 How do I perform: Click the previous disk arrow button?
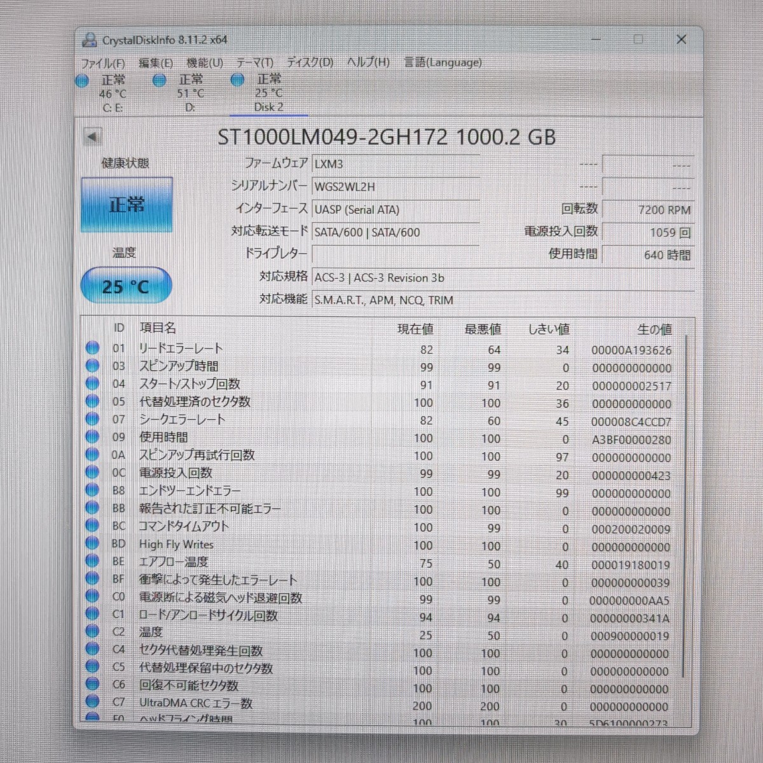[93, 136]
